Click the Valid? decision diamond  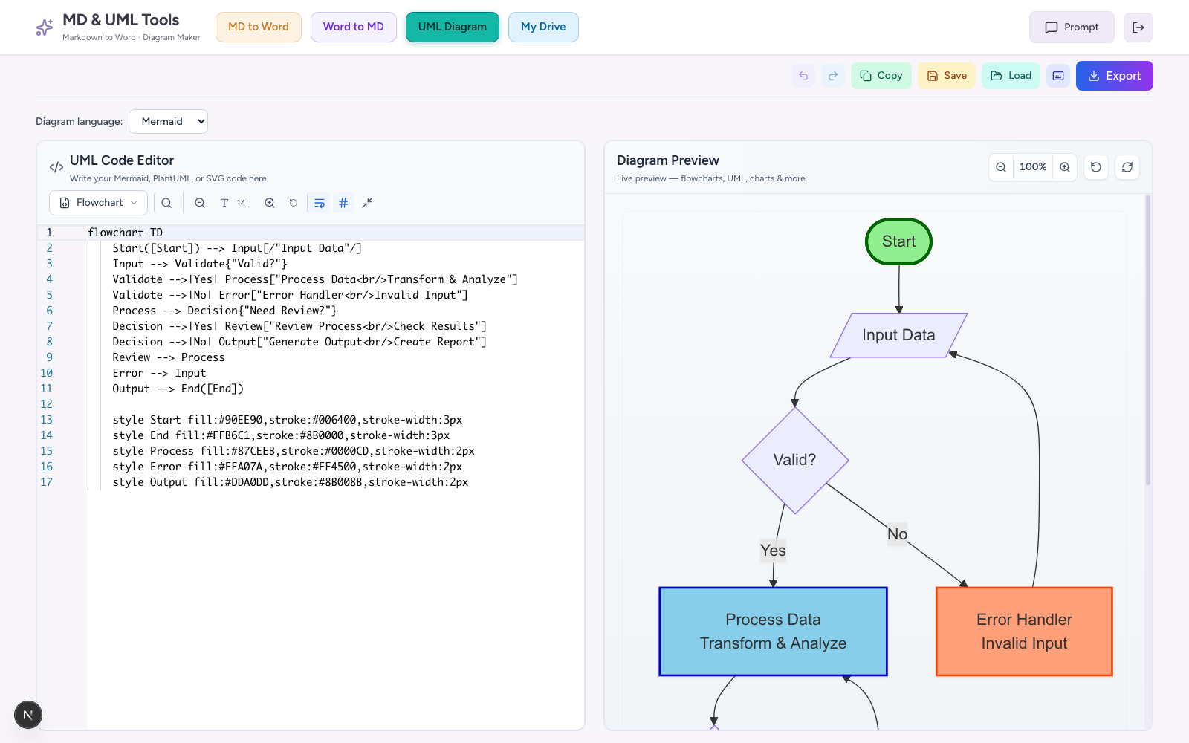coord(795,460)
